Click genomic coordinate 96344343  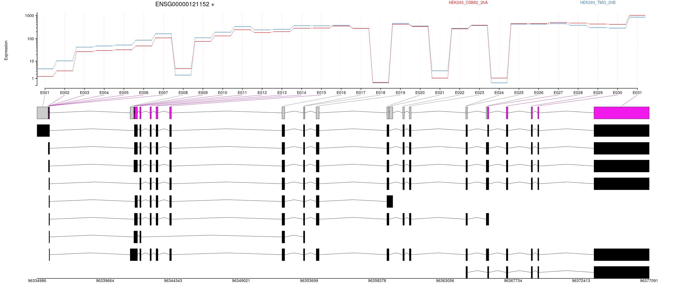(173, 281)
